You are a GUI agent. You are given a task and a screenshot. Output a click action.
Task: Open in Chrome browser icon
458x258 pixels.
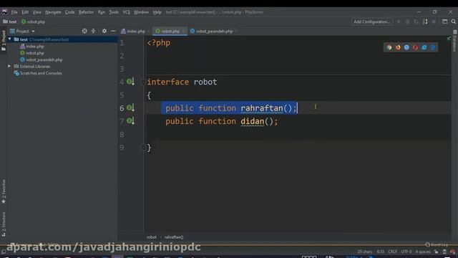point(389,47)
